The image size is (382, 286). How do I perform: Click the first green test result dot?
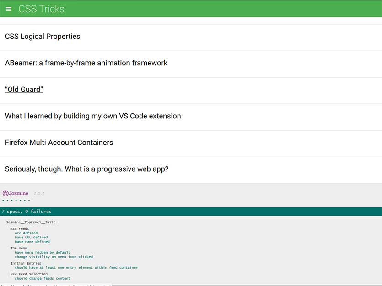[3, 200]
